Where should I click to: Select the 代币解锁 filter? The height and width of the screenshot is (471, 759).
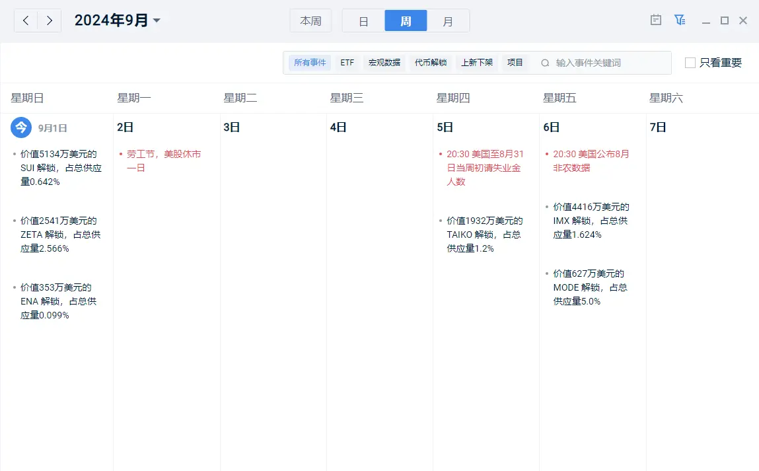coord(430,63)
